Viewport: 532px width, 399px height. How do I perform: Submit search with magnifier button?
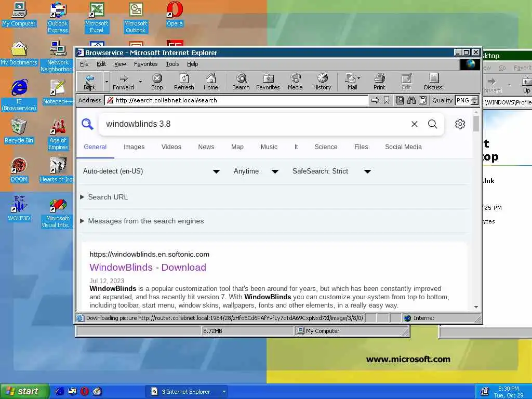click(x=433, y=124)
